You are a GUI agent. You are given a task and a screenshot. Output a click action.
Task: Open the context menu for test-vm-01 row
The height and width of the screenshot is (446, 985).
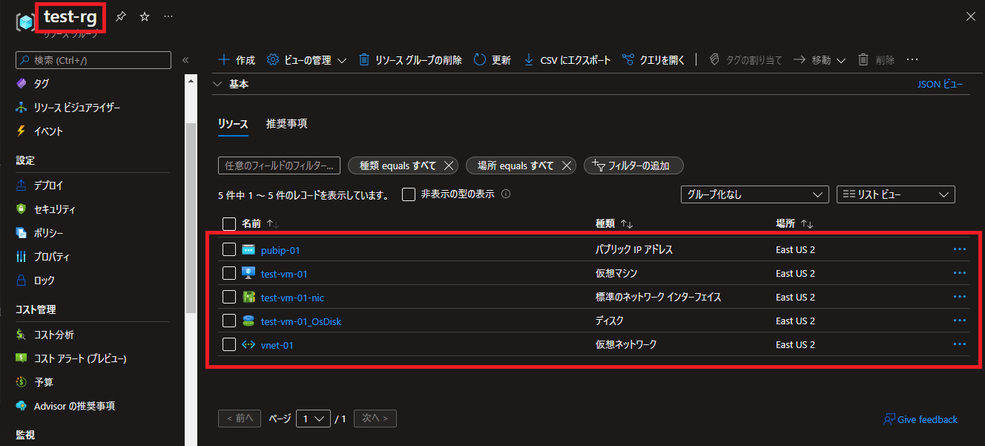(x=960, y=273)
